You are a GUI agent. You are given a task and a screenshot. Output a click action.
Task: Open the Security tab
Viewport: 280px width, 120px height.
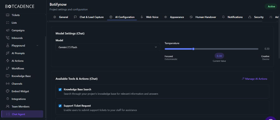pyautogui.click(x=256, y=17)
